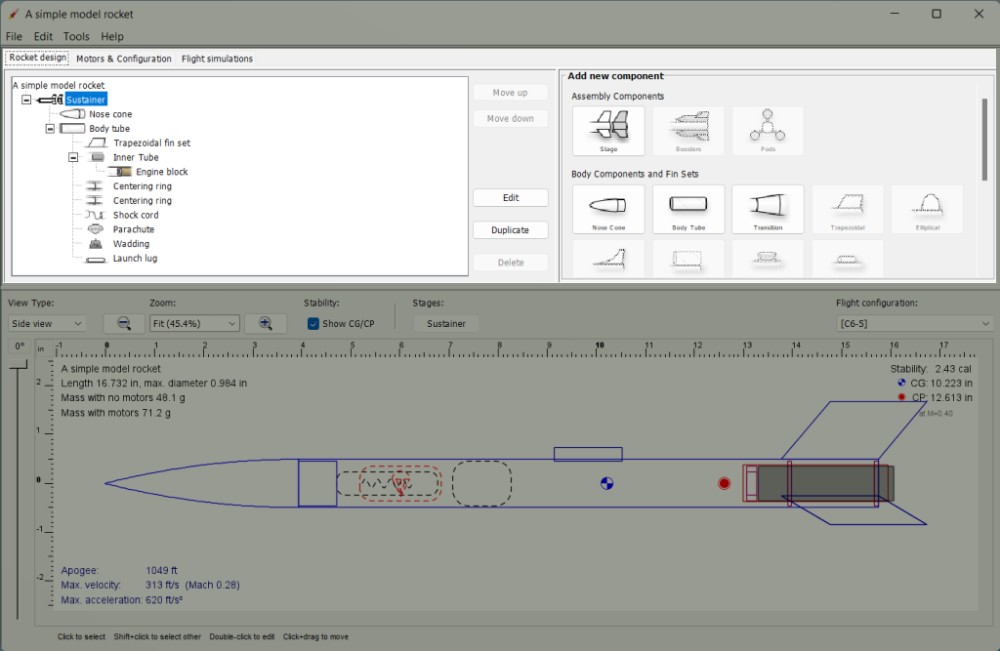Add a Body Tube component
1000x651 pixels.
tap(687, 210)
